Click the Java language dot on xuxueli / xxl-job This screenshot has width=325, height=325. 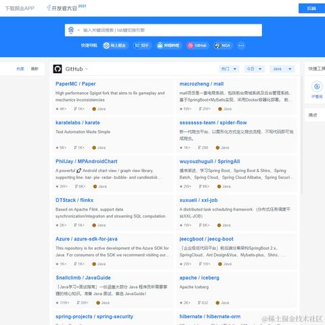click(219, 225)
